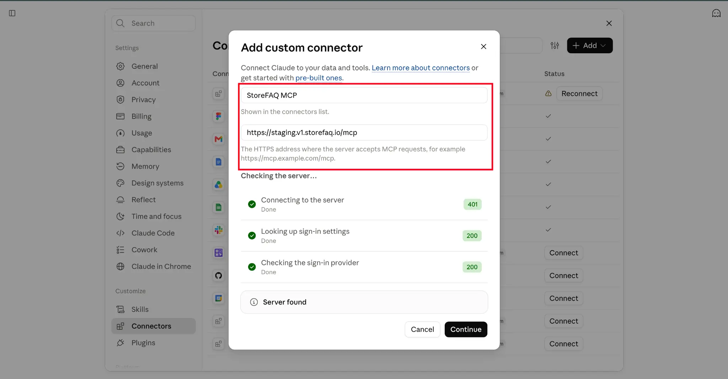Close the Add custom connector dialog
This screenshot has height=379, width=728.
pyautogui.click(x=483, y=47)
